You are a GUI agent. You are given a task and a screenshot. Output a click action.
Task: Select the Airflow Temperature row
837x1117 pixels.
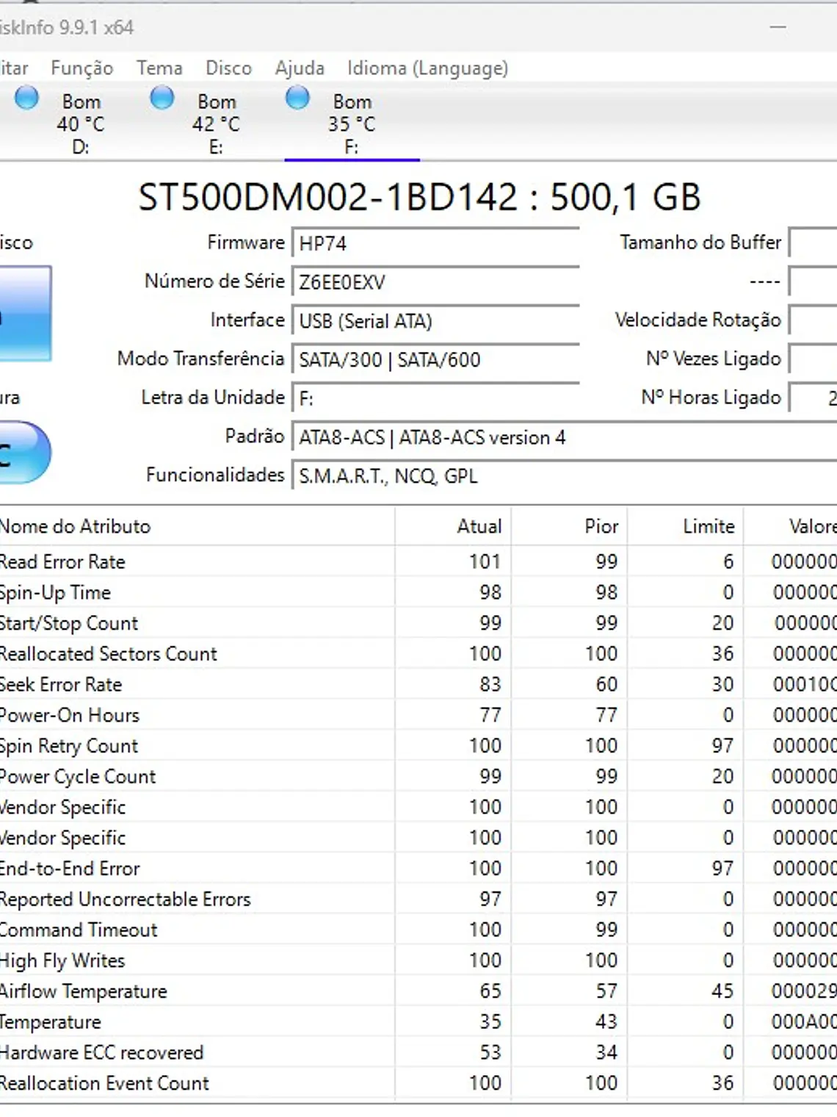(418, 991)
